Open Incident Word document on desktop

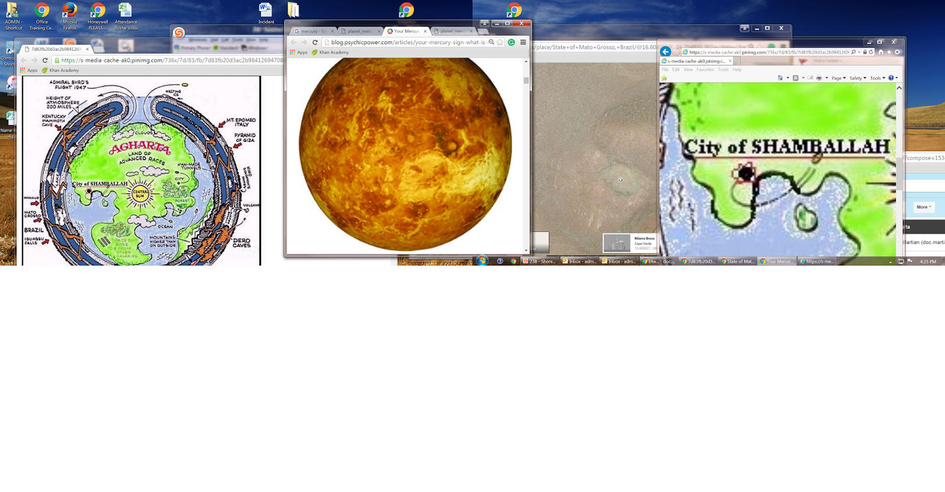pos(266,14)
